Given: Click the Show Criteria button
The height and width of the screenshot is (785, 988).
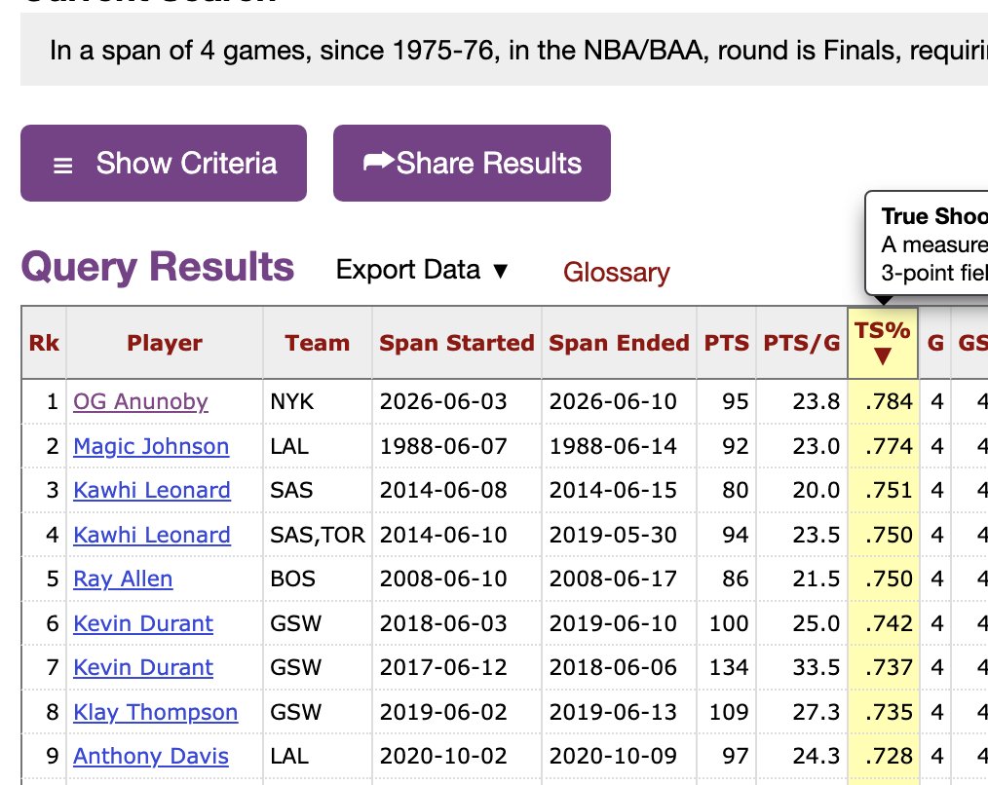Looking at the screenshot, I should coord(163,164).
